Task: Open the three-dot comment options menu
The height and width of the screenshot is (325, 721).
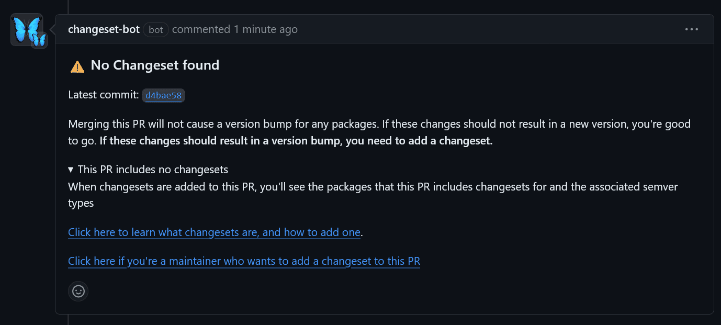Action: (x=692, y=29)
